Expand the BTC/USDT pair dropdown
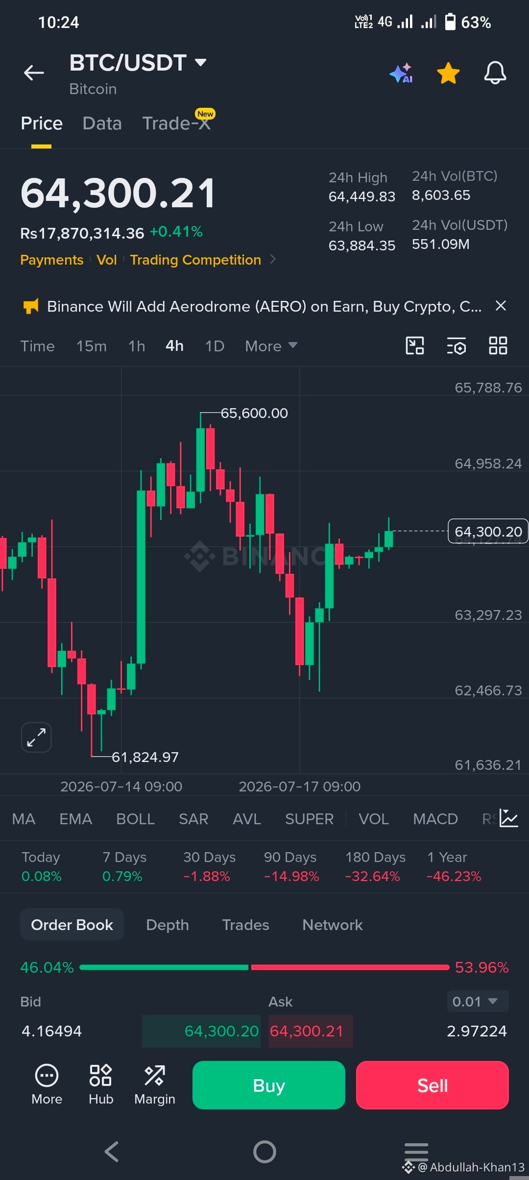 click(x=200, y=63)
